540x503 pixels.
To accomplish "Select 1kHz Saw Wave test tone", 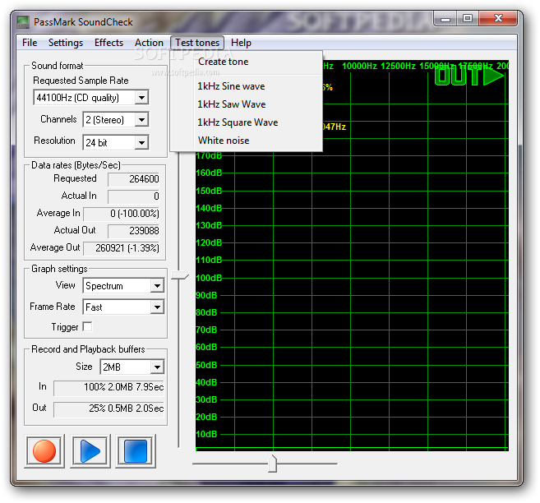I will click(x=247, y=104).
